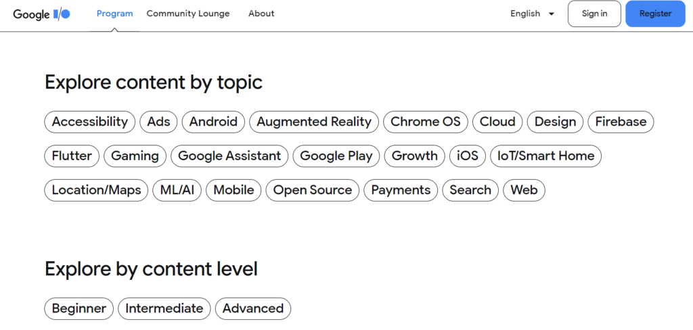Pick the Open Source topic

313,190
